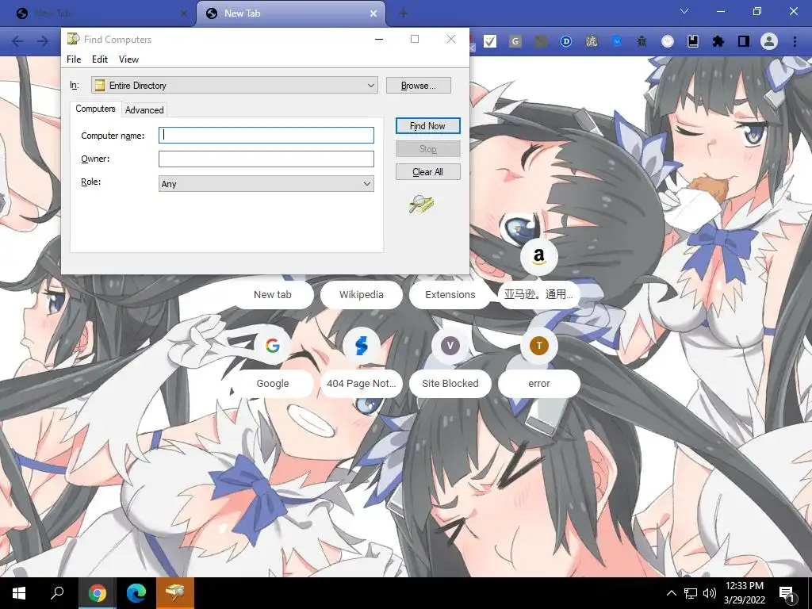The image size is (812, 609).
Task: Click the Site Blocked shortcut label
Action: [x=450, y=384]
